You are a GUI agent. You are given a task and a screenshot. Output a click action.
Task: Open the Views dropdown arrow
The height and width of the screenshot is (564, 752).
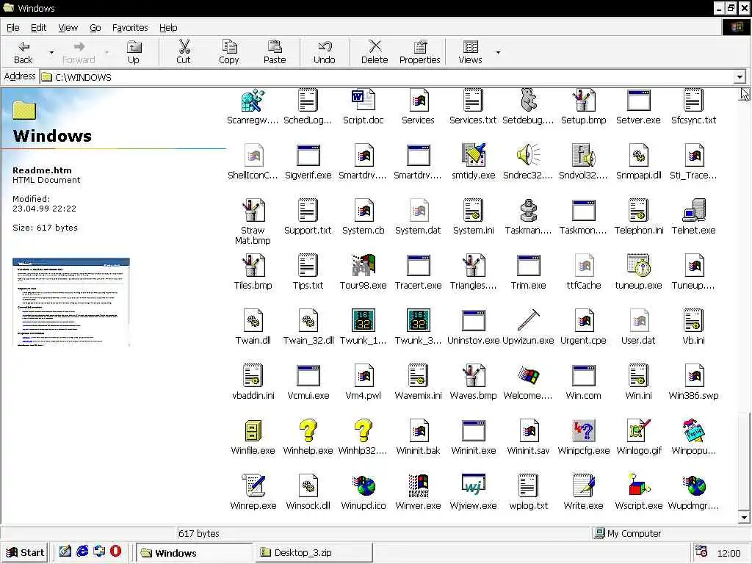[499, 52]
